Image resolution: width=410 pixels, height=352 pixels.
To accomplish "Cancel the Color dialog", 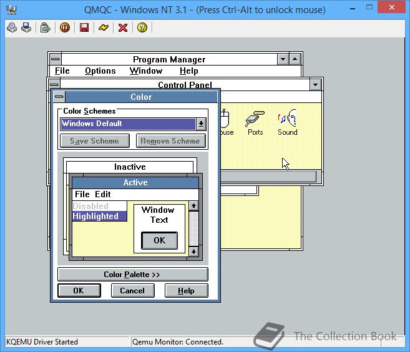I will [x=132, y=291].
